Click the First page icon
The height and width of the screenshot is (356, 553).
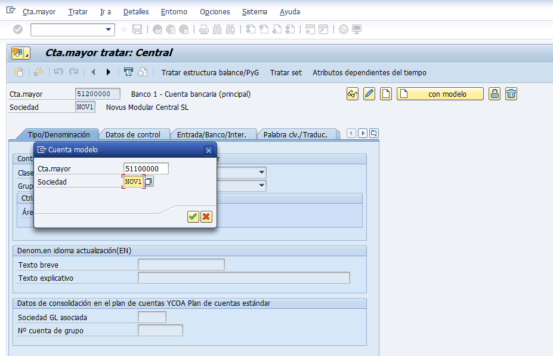[251, 29]
